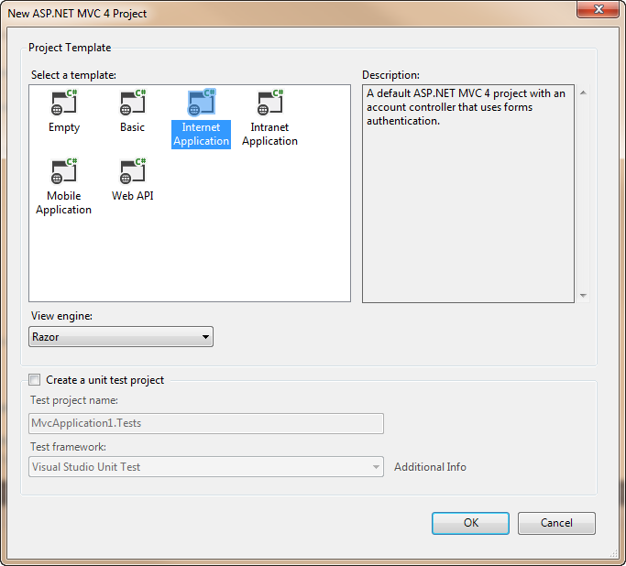Open the Razor view engine dropdown
Viewport: 626px width, 566px height.
coord(121,337)
